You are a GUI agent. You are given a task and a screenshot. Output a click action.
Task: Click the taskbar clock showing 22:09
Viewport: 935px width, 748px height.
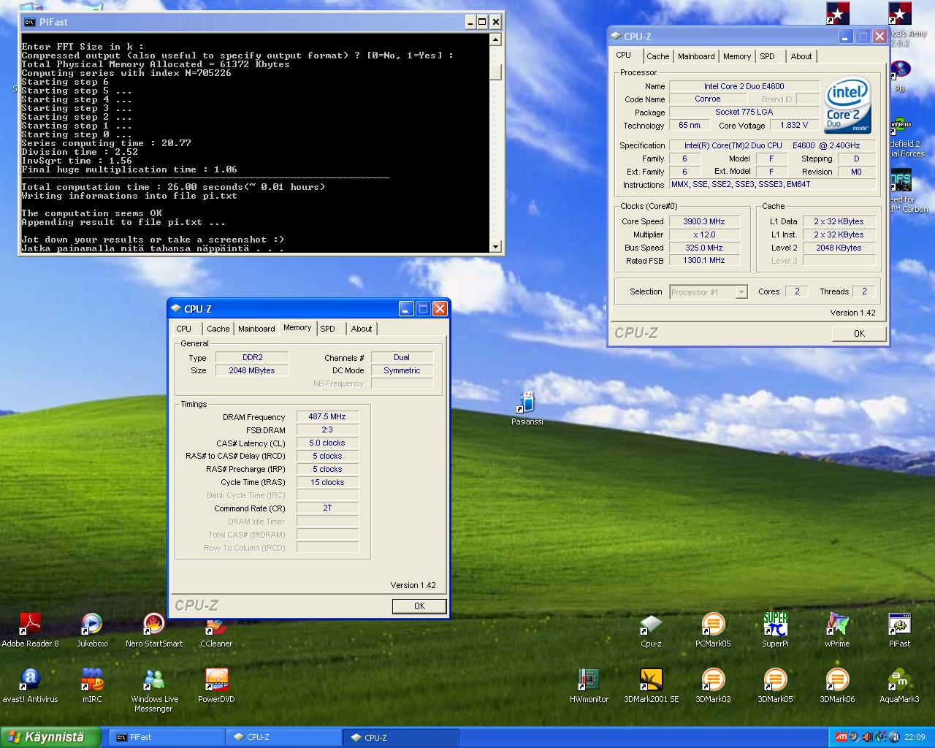(x=915, y=737)
